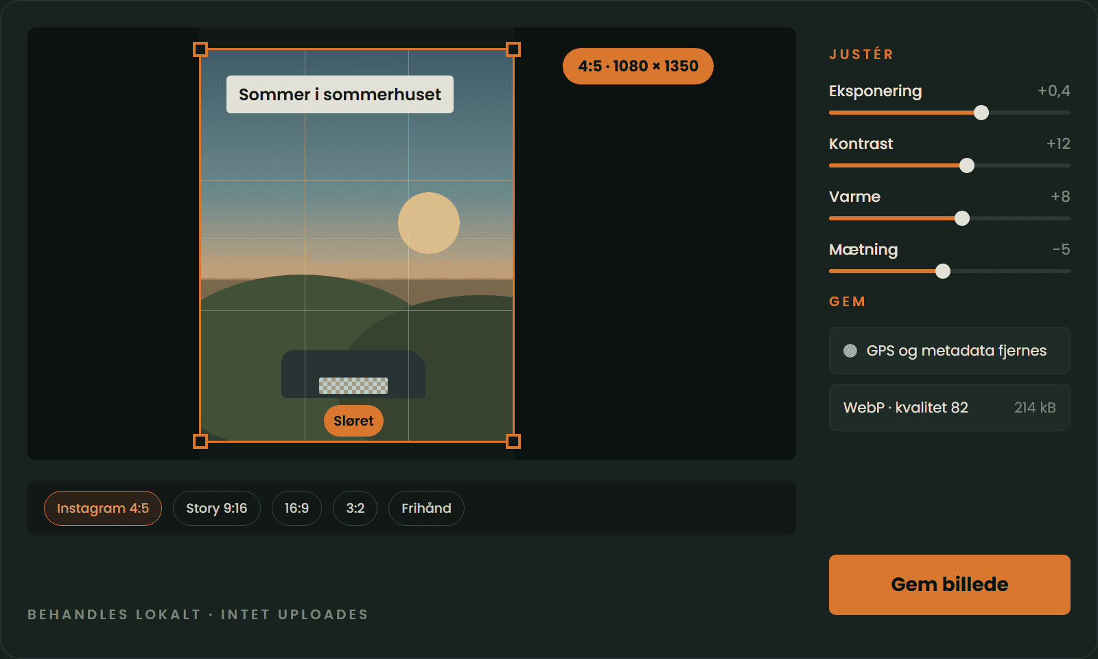Viewport: 1098px width, 659px height.
Task: Click the top-right crop corner handle
Action: click(513, 49)
